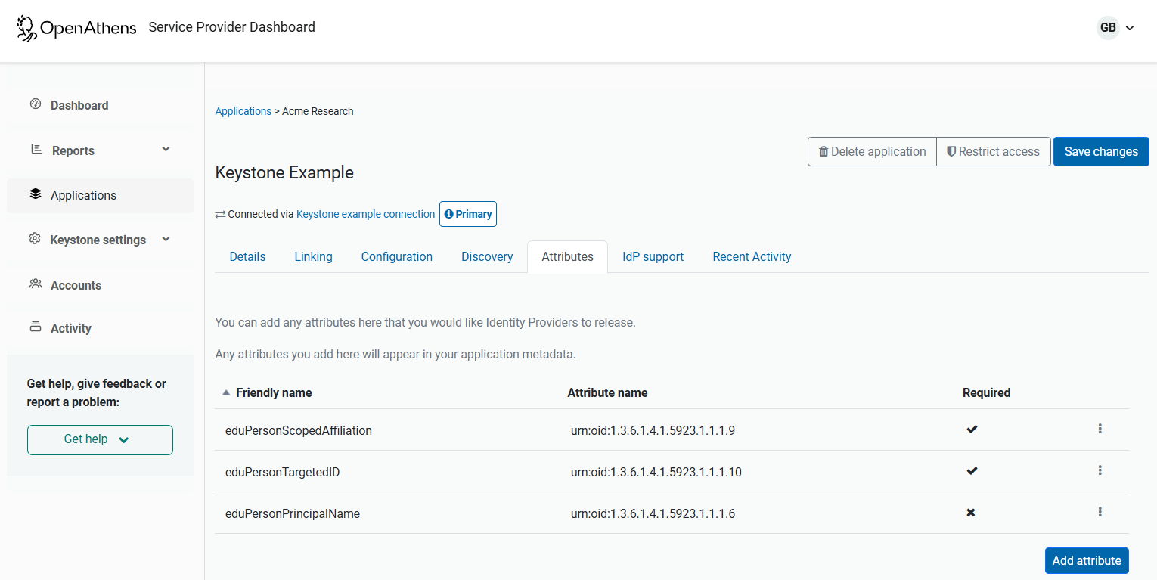Open the IdP support tab
This screenshot has width=1157, height=580.
tap(653, 256)
